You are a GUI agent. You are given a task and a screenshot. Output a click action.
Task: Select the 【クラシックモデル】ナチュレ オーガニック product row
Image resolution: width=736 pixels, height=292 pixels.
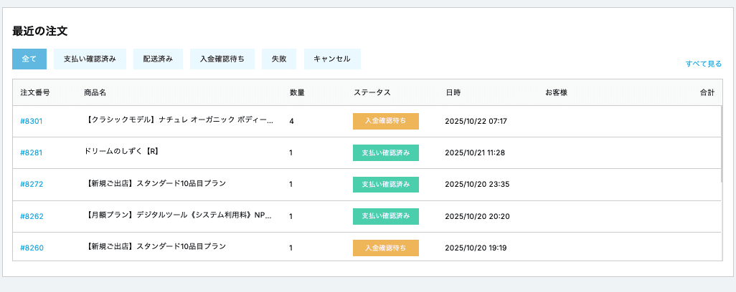coord(179,121)
